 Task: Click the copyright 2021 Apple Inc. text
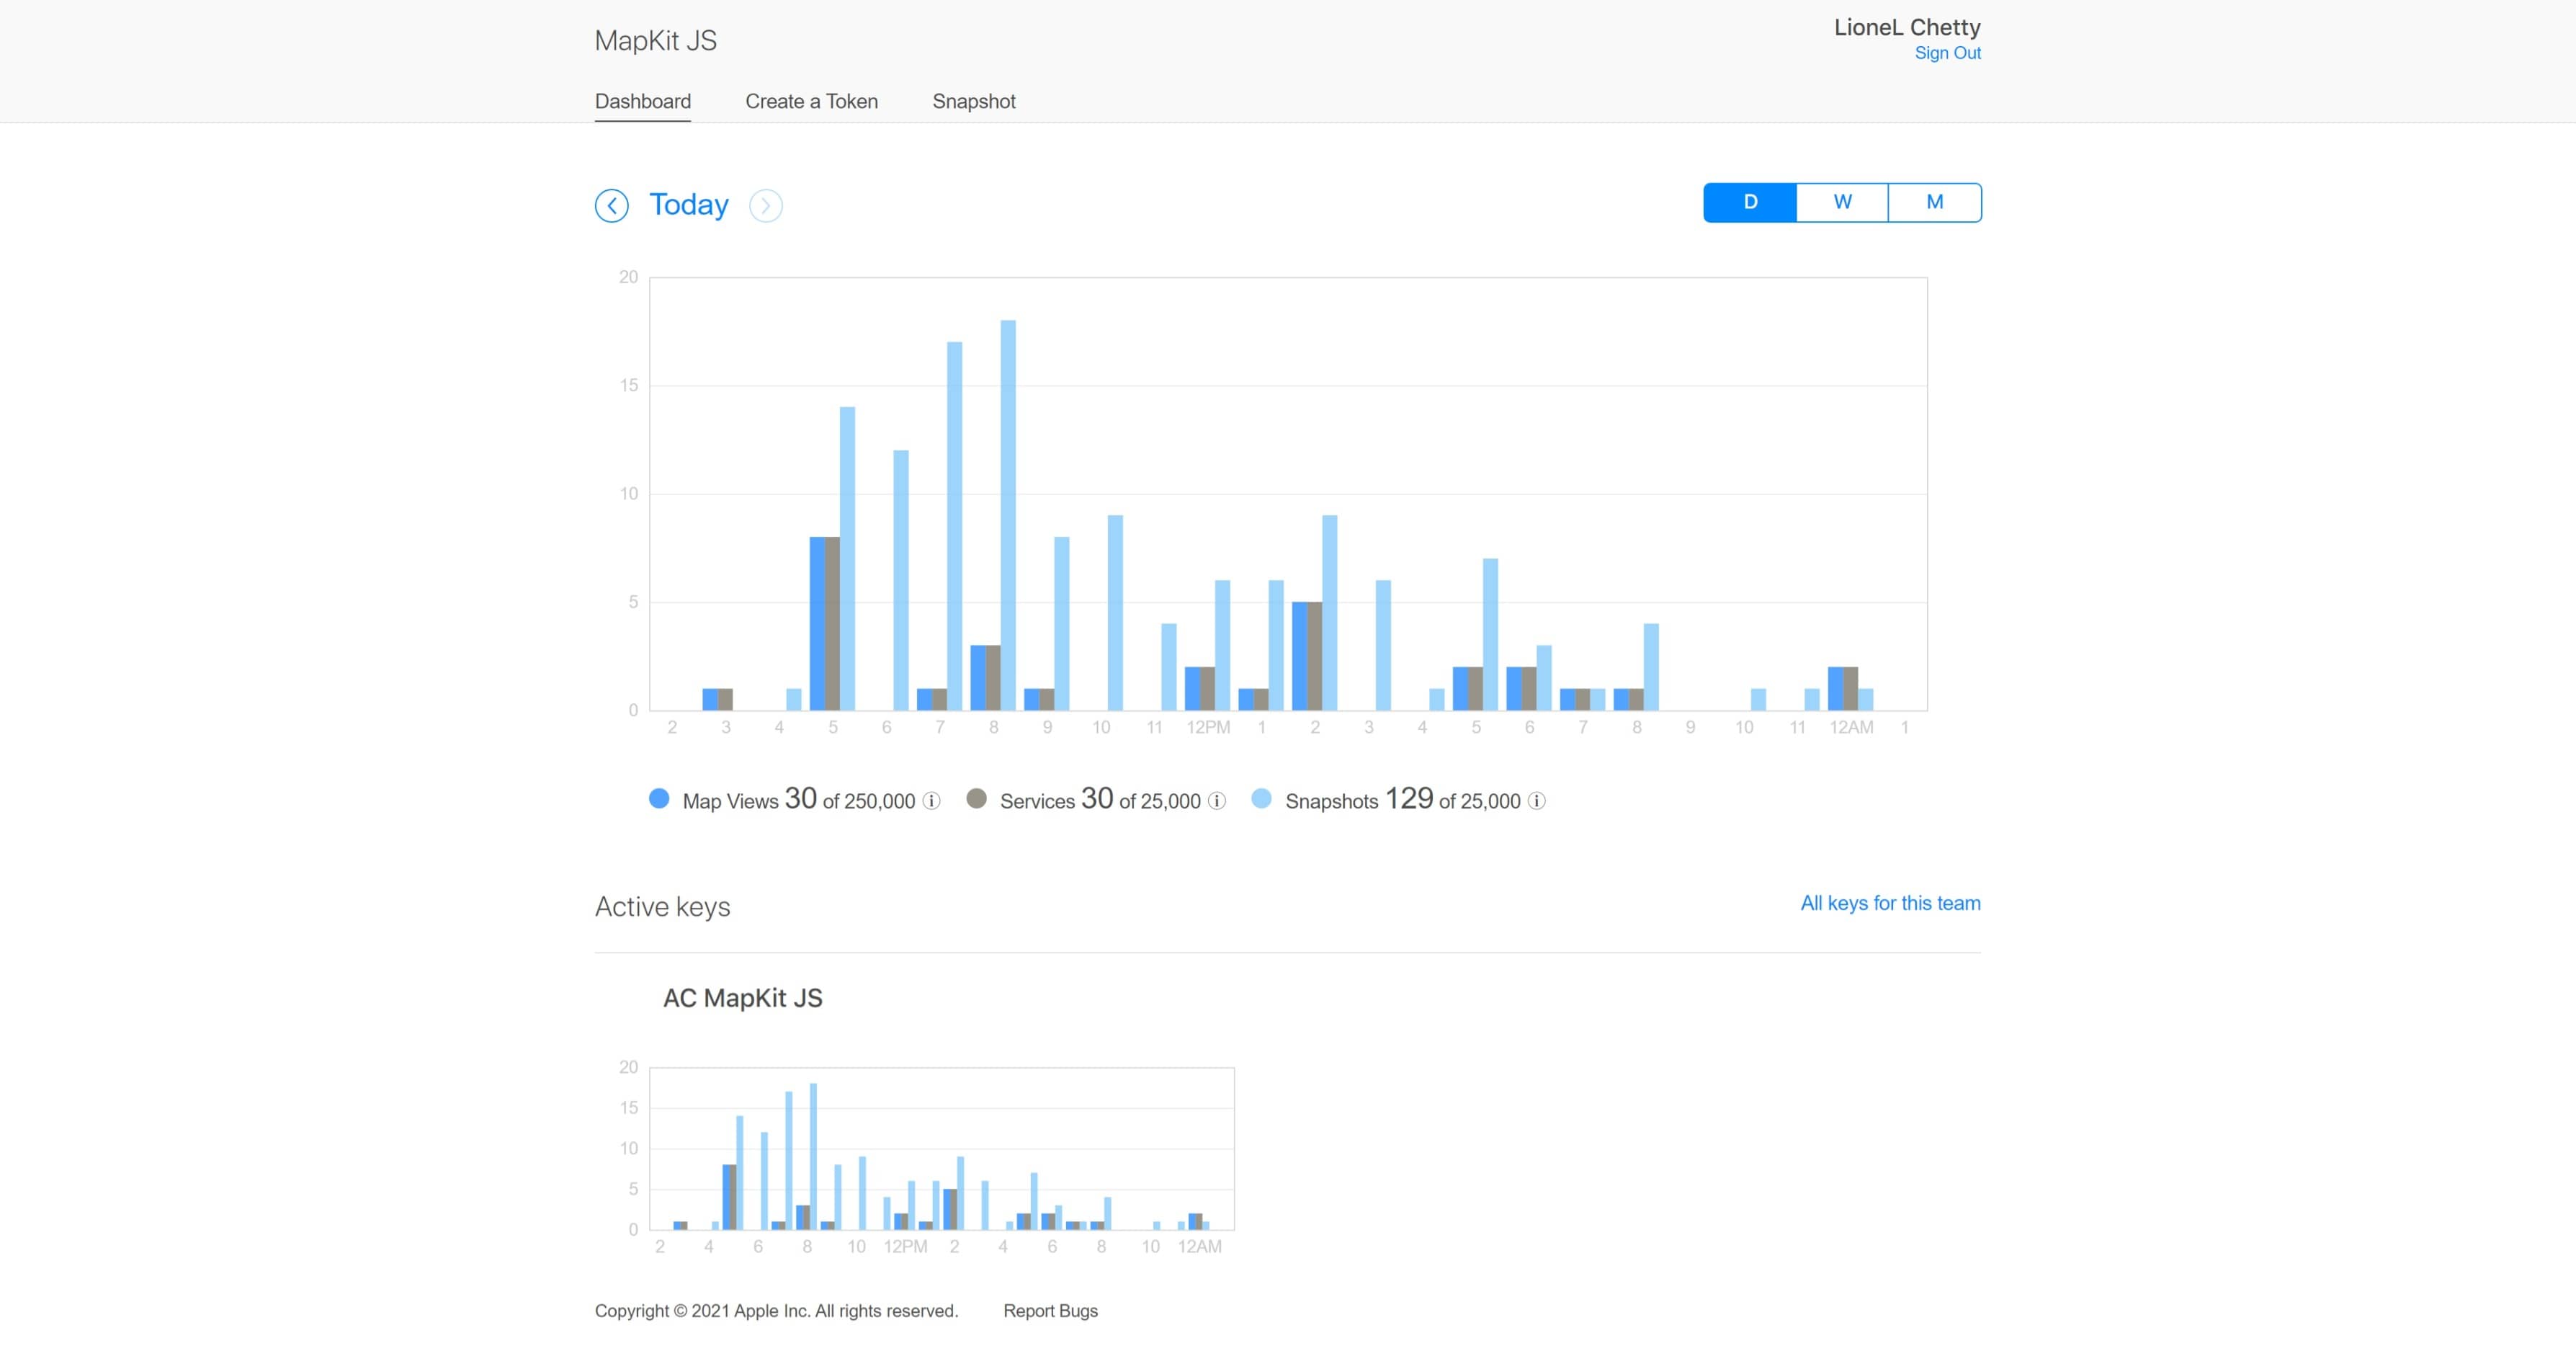click(x=776, y=1310)
